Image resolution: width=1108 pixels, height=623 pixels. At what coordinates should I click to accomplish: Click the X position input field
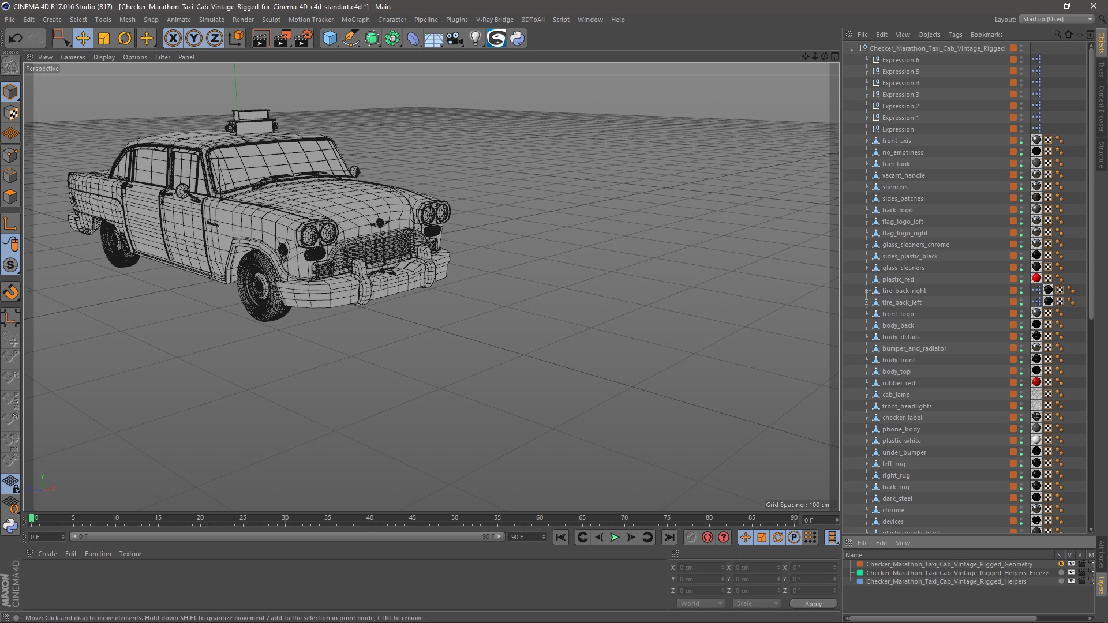click(701, 568)
